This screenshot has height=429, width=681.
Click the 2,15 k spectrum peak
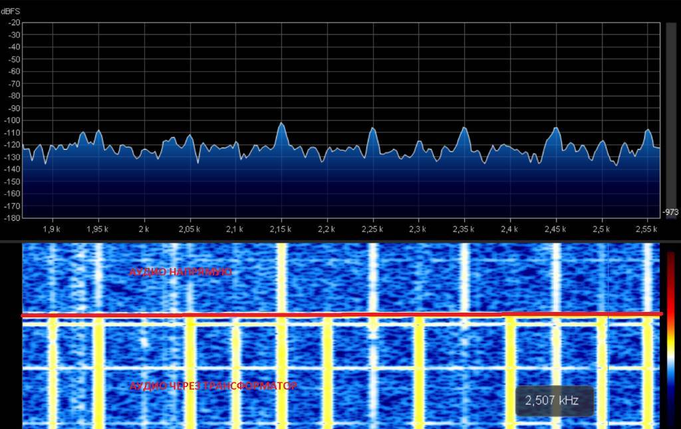(281, 125)
